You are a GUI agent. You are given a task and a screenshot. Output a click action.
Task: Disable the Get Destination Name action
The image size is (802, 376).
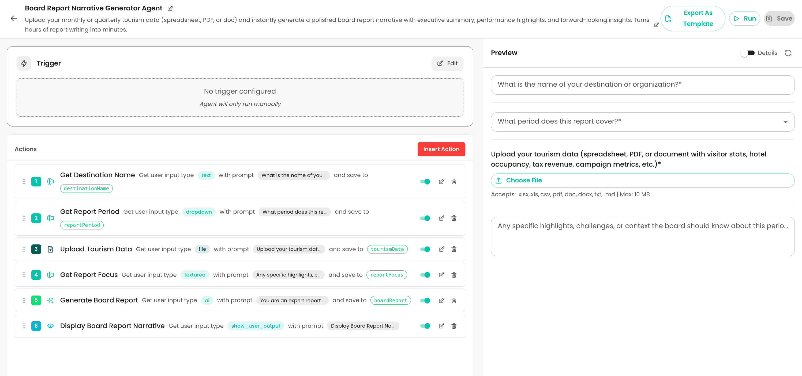point(425,182)
